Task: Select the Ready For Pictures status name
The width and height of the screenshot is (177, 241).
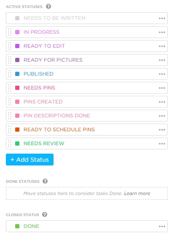Action: coord(53,60)
